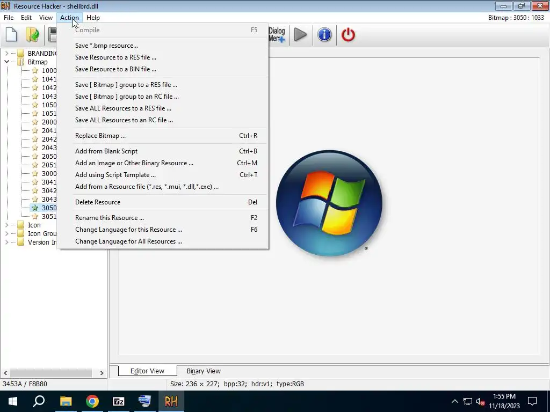Open the View menu
Image resolution: width=550 pixels, height=412 pixels.
pos(46,18)
